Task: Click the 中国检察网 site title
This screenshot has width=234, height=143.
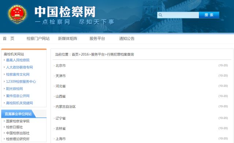Action: (65, 12)
